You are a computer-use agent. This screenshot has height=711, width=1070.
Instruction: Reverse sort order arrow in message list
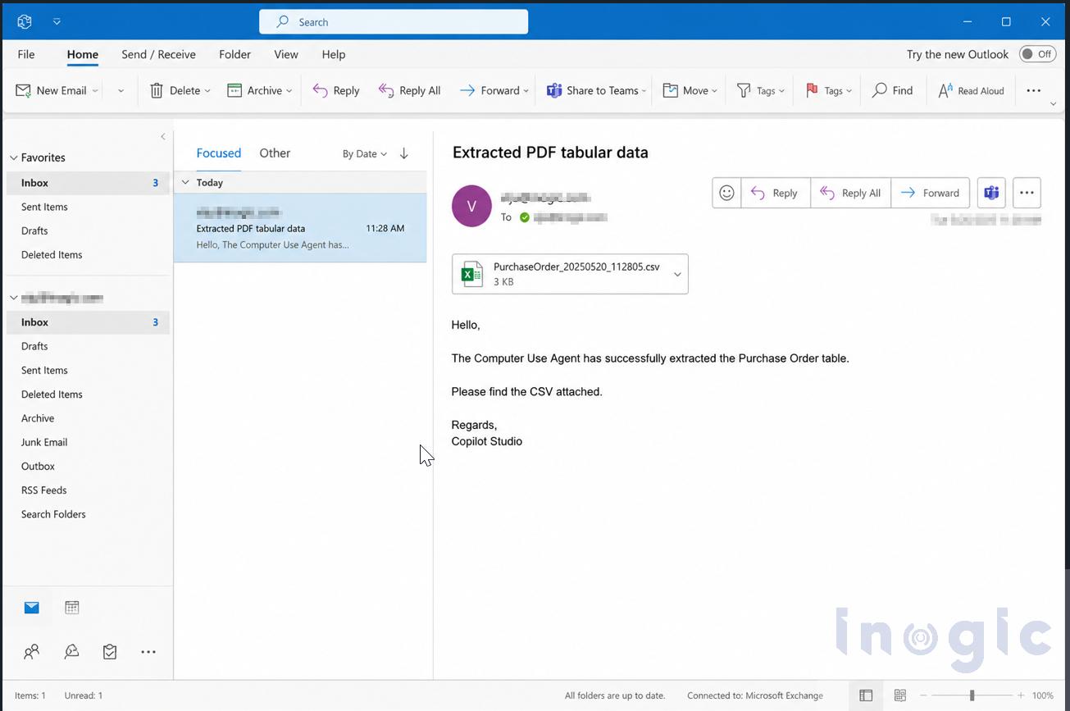click(404, 153)
